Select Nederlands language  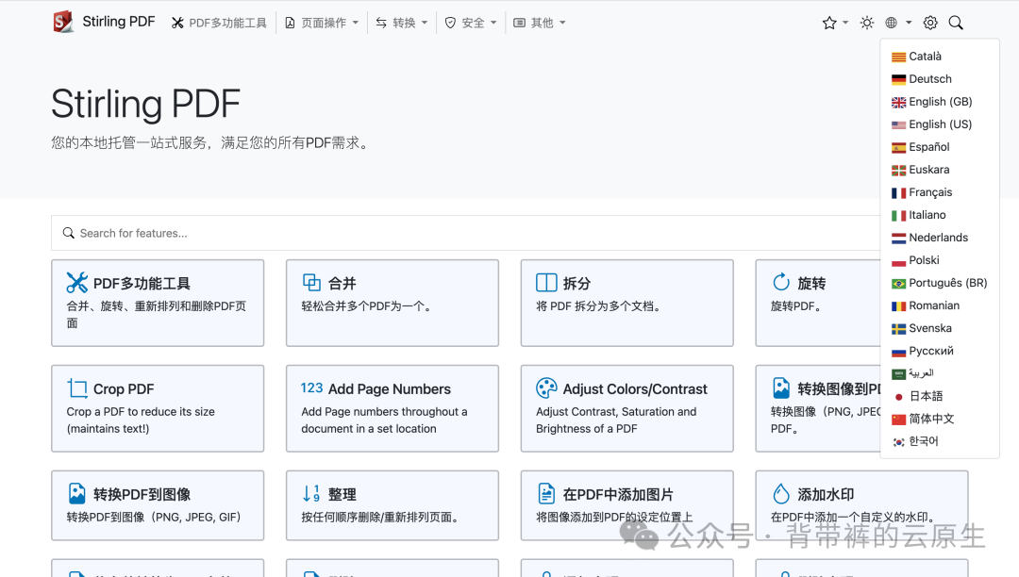pyautogui.click(x=940, y=238)
